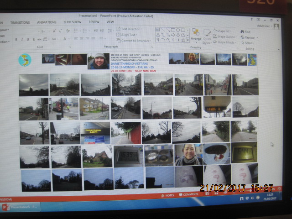
Task: Align text left in paragraph
Action: 76,39
